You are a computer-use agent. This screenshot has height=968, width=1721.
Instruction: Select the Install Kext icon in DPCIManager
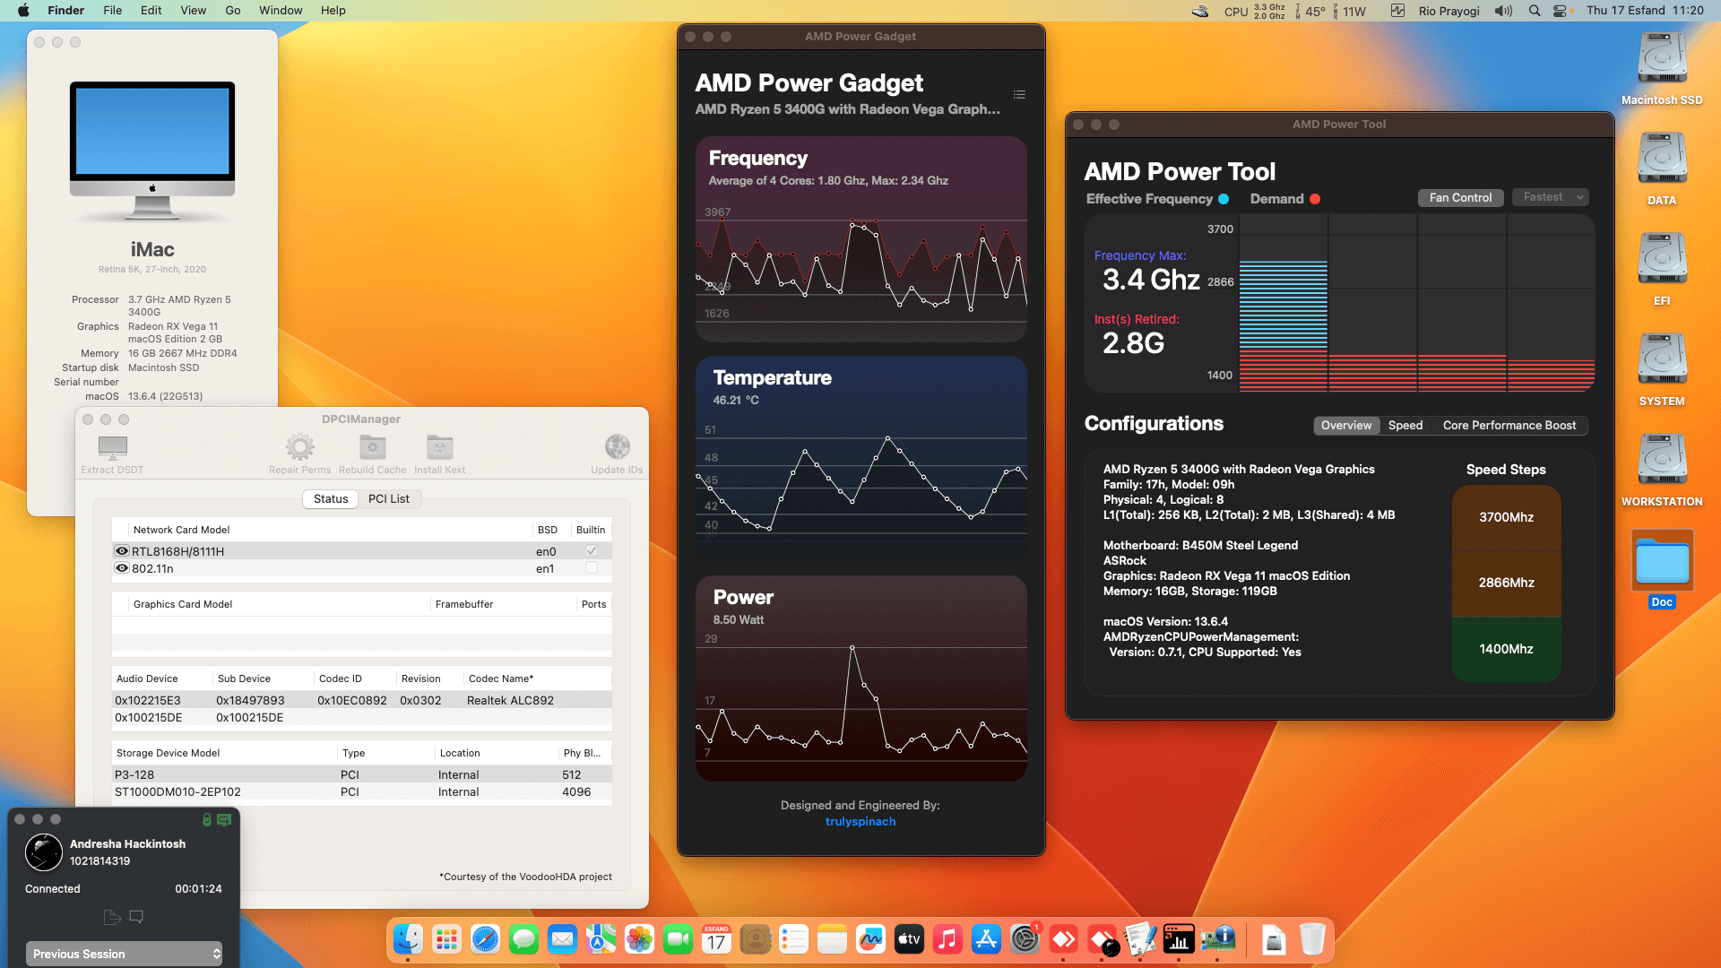[439, 447]
